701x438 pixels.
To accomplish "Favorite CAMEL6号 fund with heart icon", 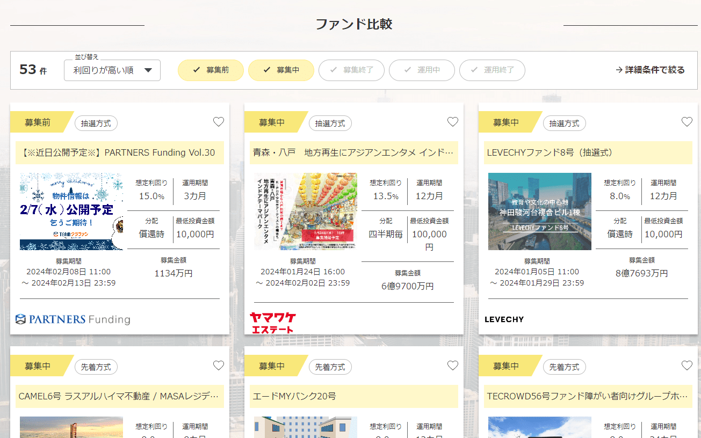I will pyautogui.click(x=219, y=366).
